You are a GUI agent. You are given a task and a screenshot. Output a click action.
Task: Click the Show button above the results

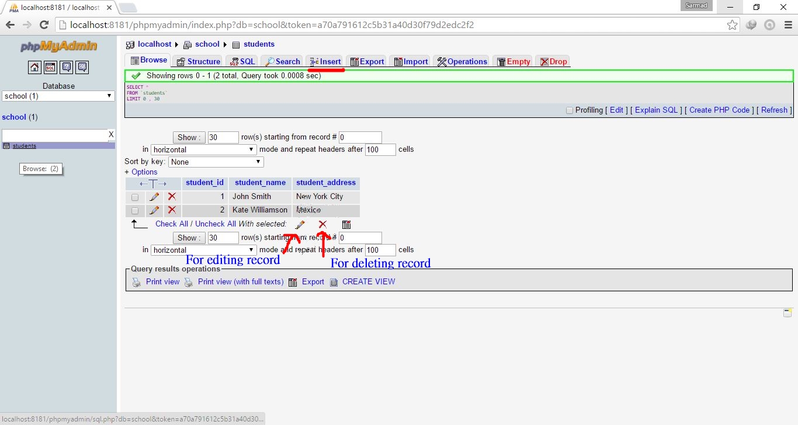tap(188, 137)
